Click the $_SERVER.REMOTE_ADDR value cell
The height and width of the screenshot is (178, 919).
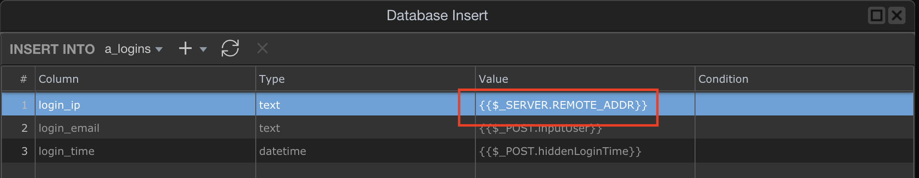[585, 105]
